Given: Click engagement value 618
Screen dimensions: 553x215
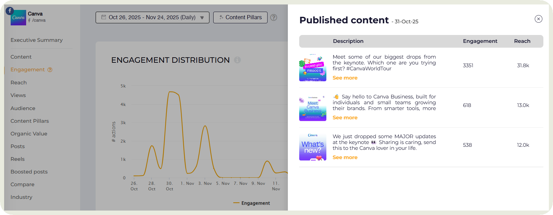Looking at the screenshot, I should pos(467,105).
